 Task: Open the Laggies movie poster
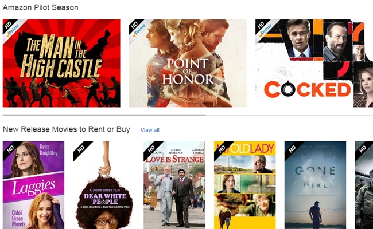pos(33,185)
